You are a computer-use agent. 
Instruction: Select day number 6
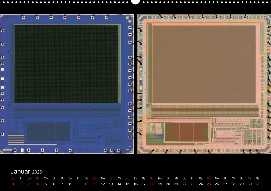(x=54, y=184)
